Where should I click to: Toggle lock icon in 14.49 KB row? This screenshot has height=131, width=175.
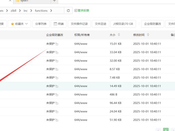[x=57, y=86]
